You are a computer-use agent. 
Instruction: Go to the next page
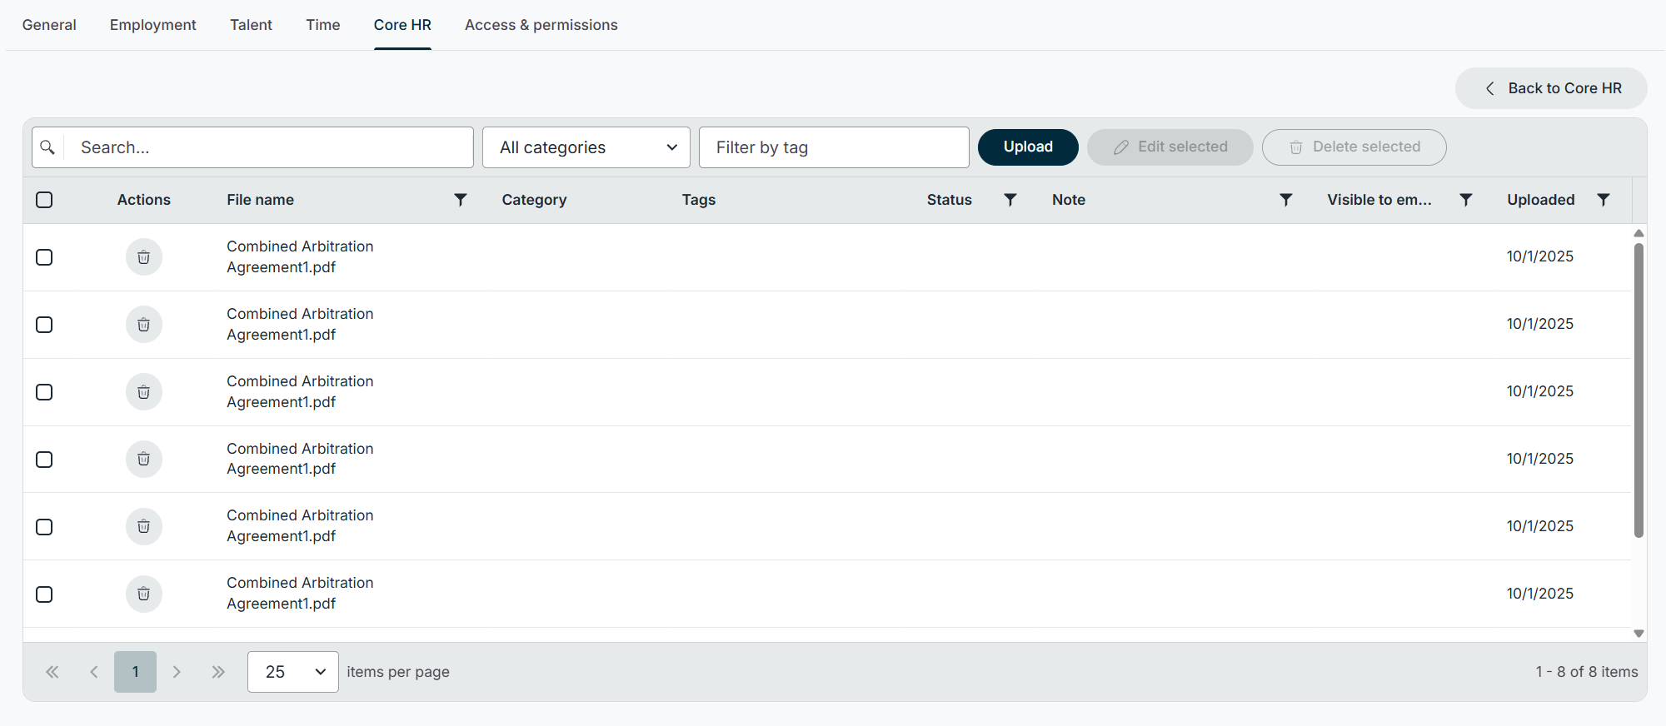click(177, 672)
